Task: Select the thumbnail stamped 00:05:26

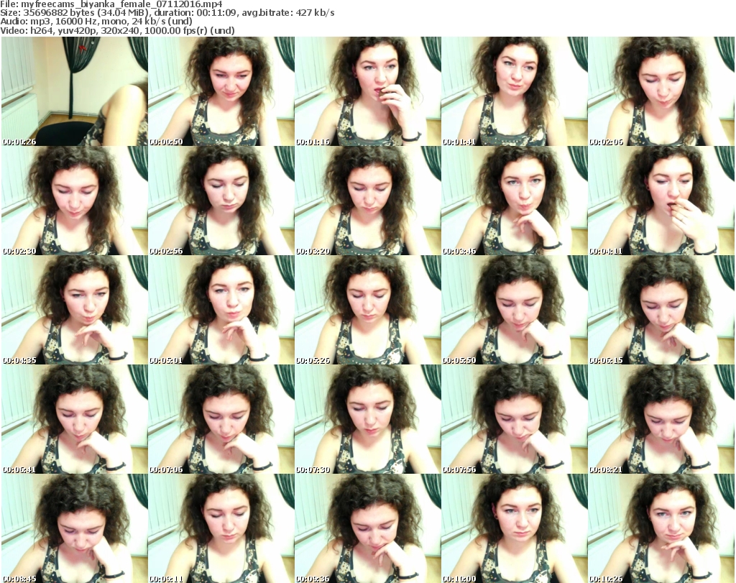Action: point(367,310)
